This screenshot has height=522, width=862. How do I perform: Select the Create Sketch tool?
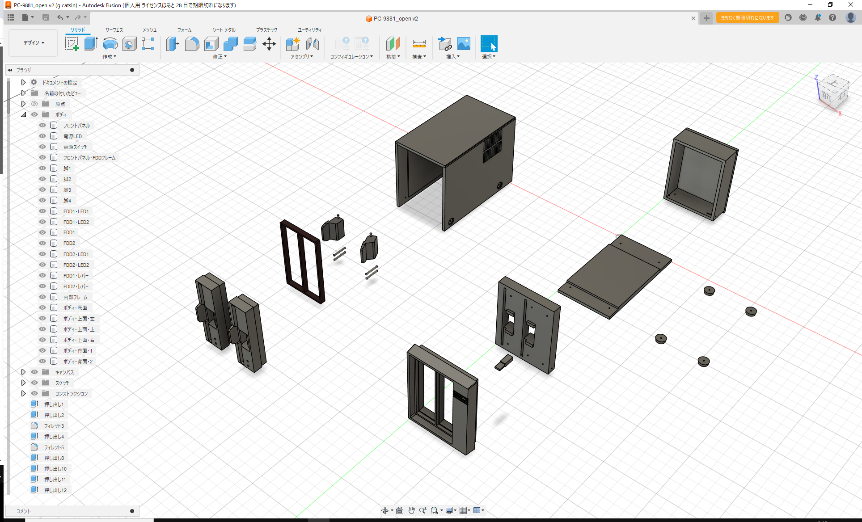pyautogui.click(x=72, y=44)
